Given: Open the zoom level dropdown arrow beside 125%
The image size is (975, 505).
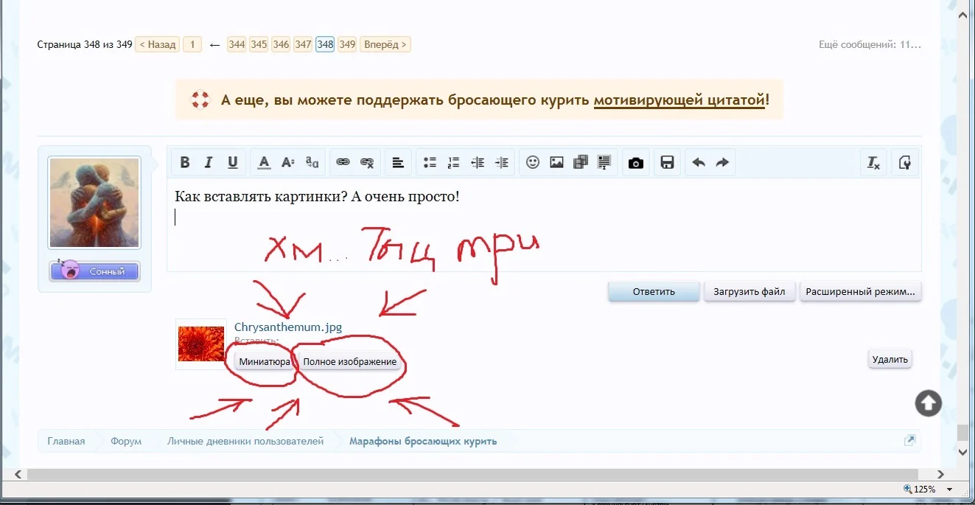Looking at the screenshot, I should [x=949, y=489].
